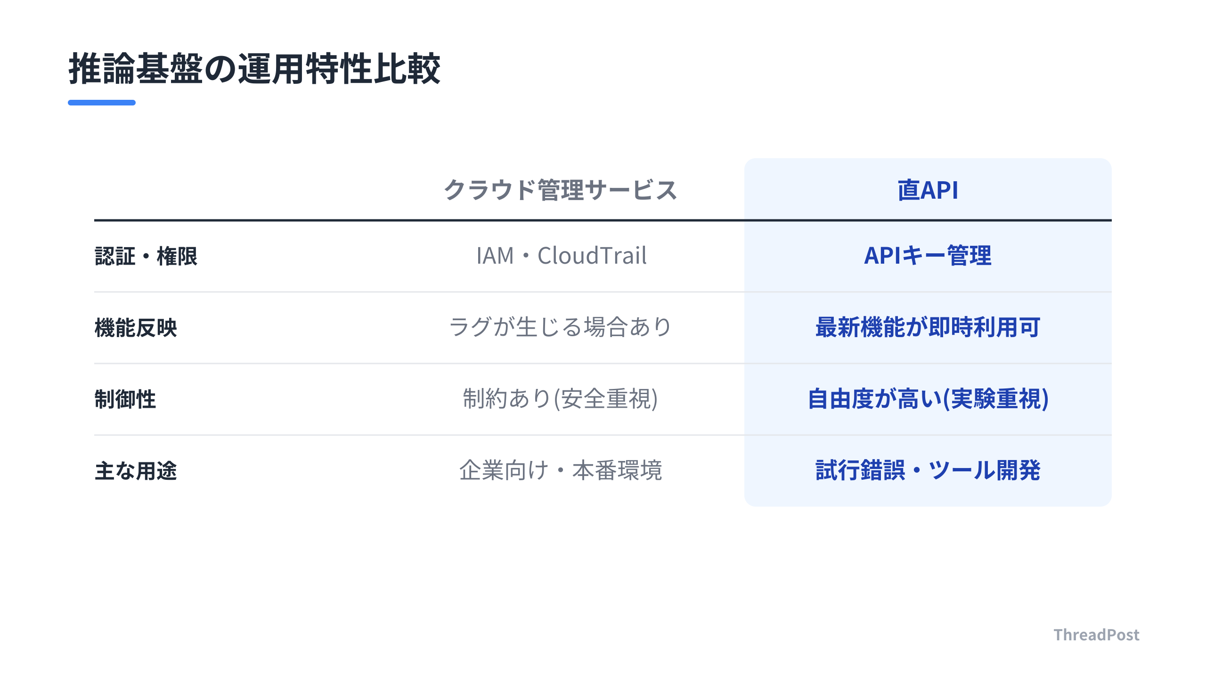This screenshot has height=678, width=1206.
Task: Select the 主な用途 row label
Action: click(x=136, y=471)
